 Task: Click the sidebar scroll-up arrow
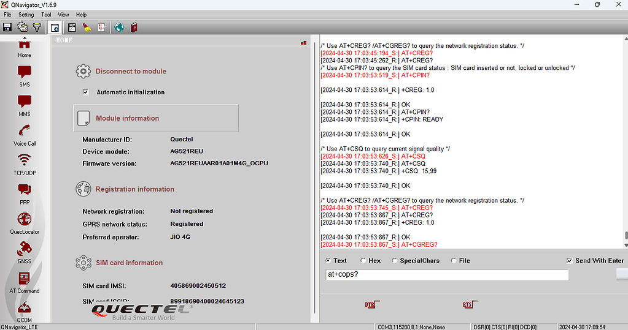tap(25, 37)
